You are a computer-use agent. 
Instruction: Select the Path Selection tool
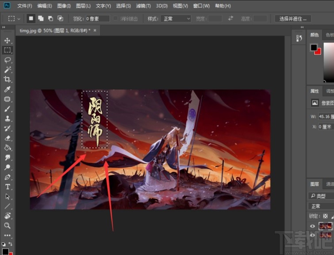(x=8, y=197)
